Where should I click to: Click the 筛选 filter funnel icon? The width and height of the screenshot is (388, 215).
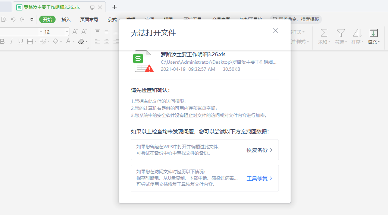tap(341, 33)
